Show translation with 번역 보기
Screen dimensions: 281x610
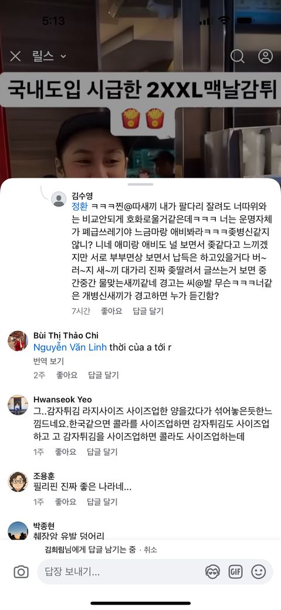tap(49, 361)
